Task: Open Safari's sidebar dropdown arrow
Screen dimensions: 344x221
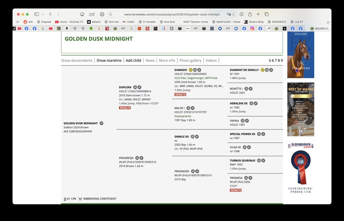Action: point(42,14)
